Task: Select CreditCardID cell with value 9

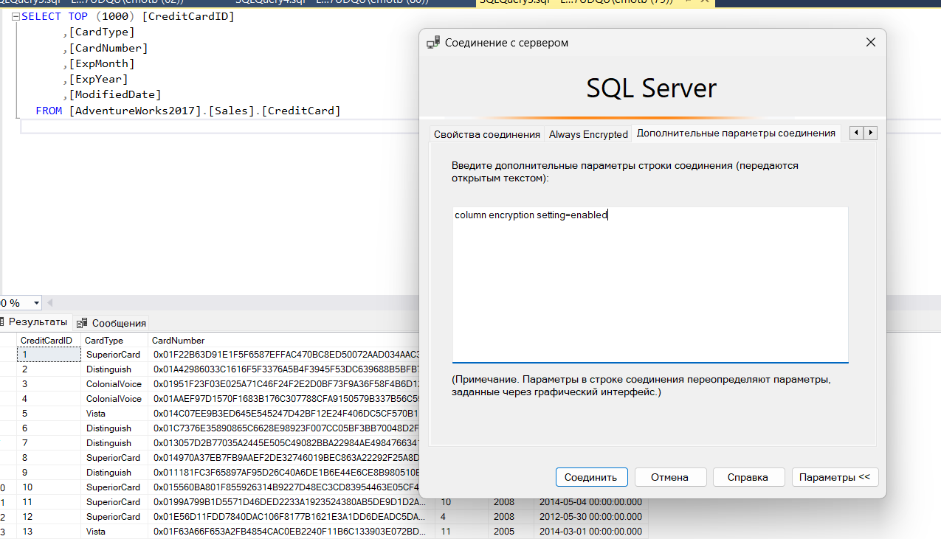Action: pyautogui.click(x=49, y=473)
